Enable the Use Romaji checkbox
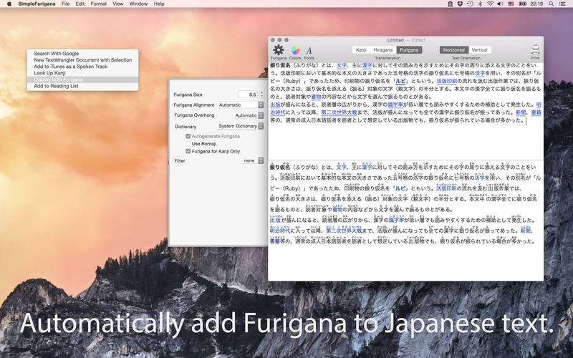 tap(188, 143)
